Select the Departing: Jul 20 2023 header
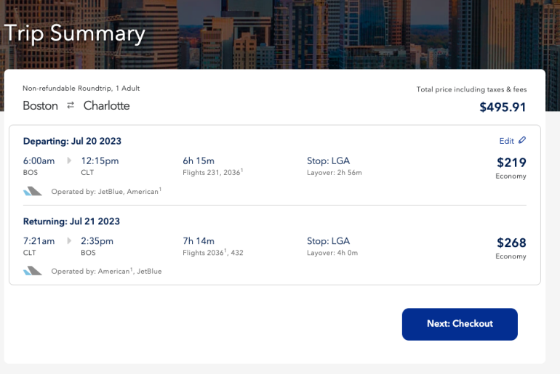This screenshot has width=560, height=374. [72, 141]
